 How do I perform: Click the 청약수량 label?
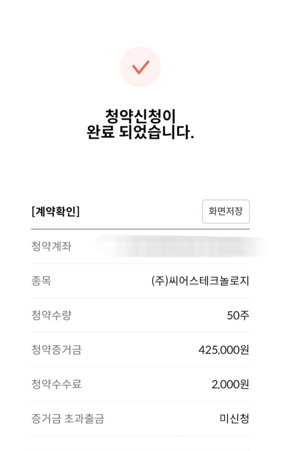tap(51, 315)
